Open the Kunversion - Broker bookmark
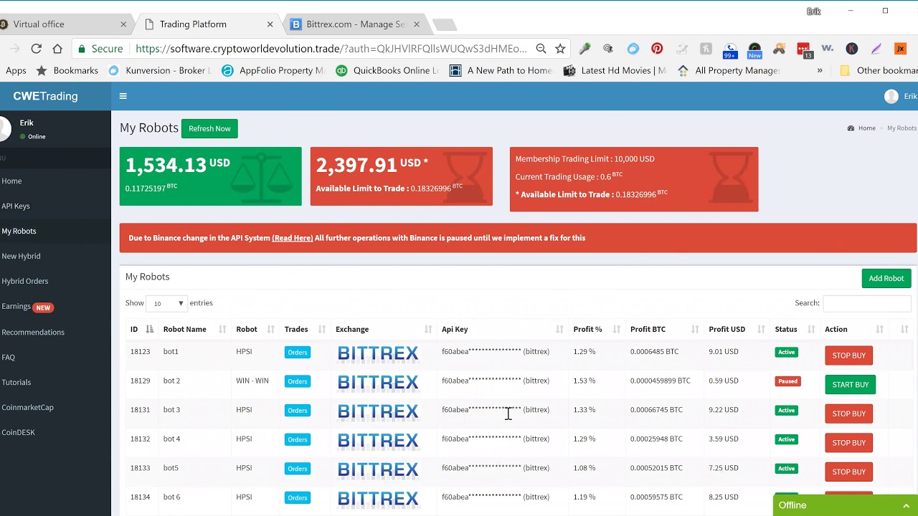The width and height of the screenshot is (918, 516). click(160, 70)
